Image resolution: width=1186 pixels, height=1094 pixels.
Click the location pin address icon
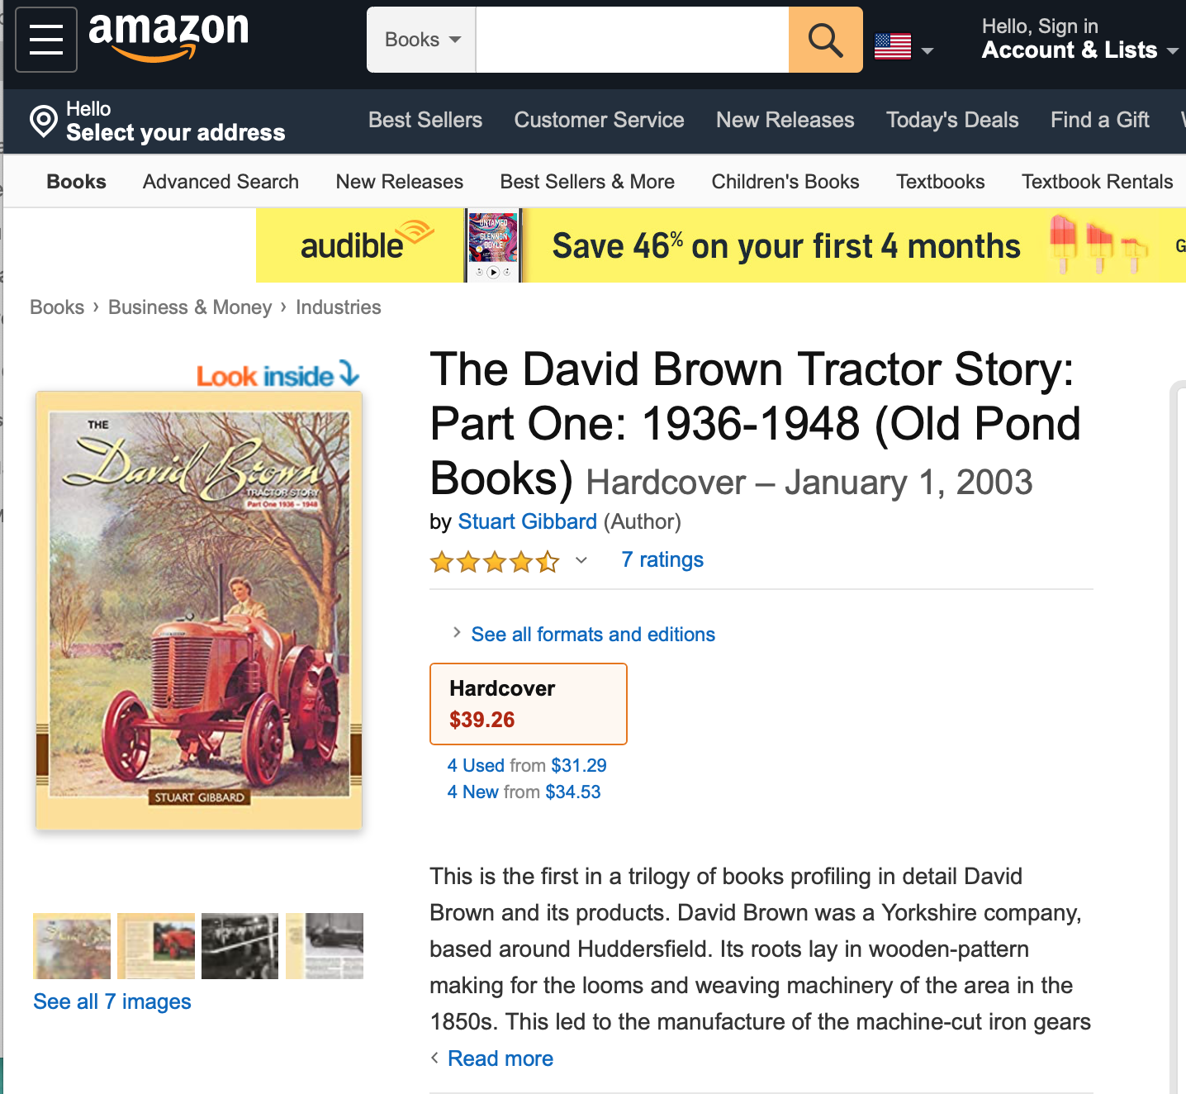pyautogui.click(x=43, y=121)
